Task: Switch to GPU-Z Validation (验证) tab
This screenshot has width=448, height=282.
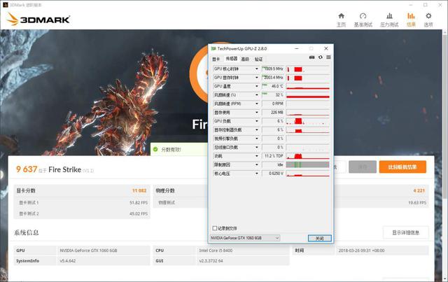Action: coord(258,59)
